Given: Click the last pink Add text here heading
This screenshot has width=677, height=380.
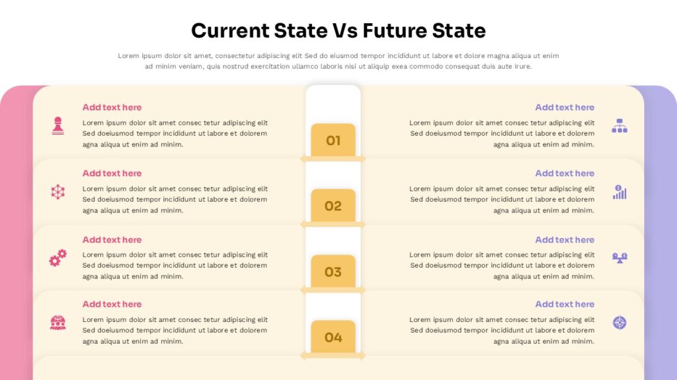Looking at the screenshot, I should click(x=112, y=304).
